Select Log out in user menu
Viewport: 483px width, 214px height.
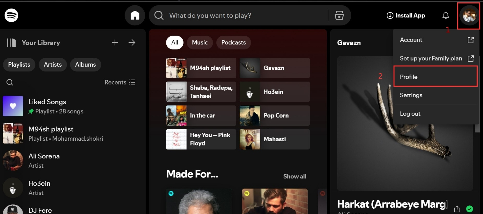click(436, 114)
